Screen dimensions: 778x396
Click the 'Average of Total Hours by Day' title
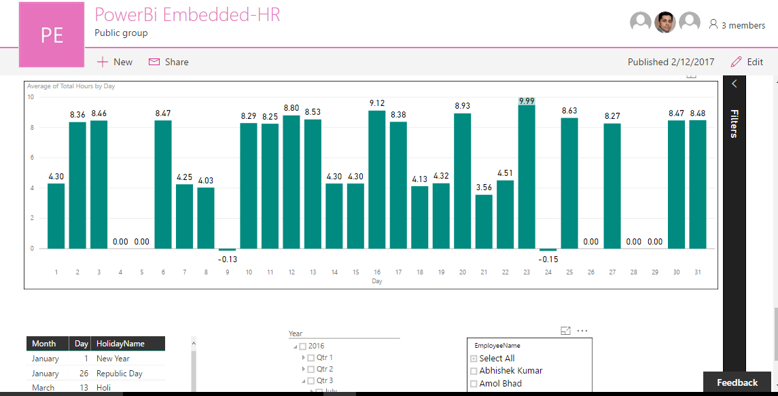coord(71,86)
